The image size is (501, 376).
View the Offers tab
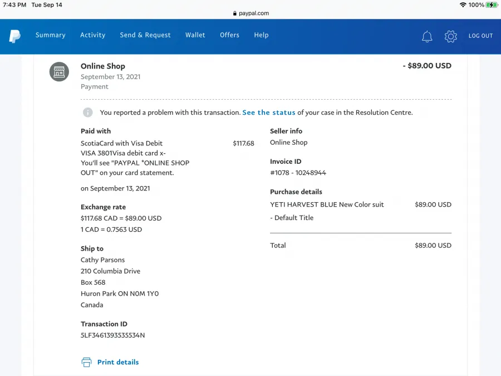(x=230, y=35)
